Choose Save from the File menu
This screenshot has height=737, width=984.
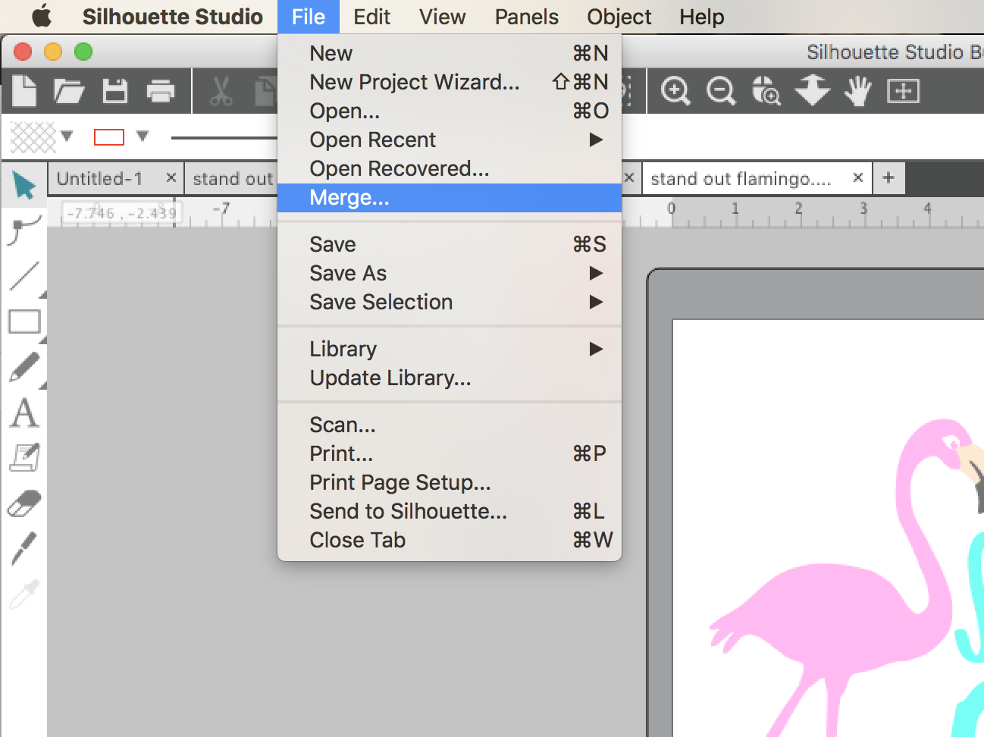click(450, 244)
